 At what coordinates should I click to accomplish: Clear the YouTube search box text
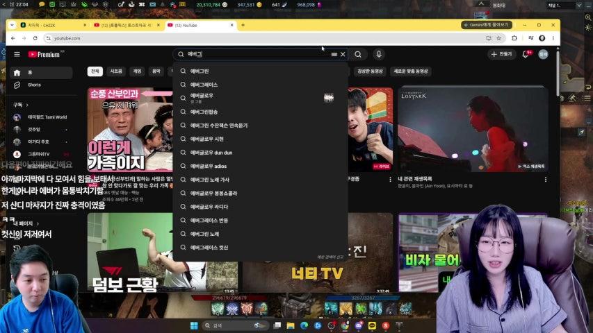click(x=343, y=54)
